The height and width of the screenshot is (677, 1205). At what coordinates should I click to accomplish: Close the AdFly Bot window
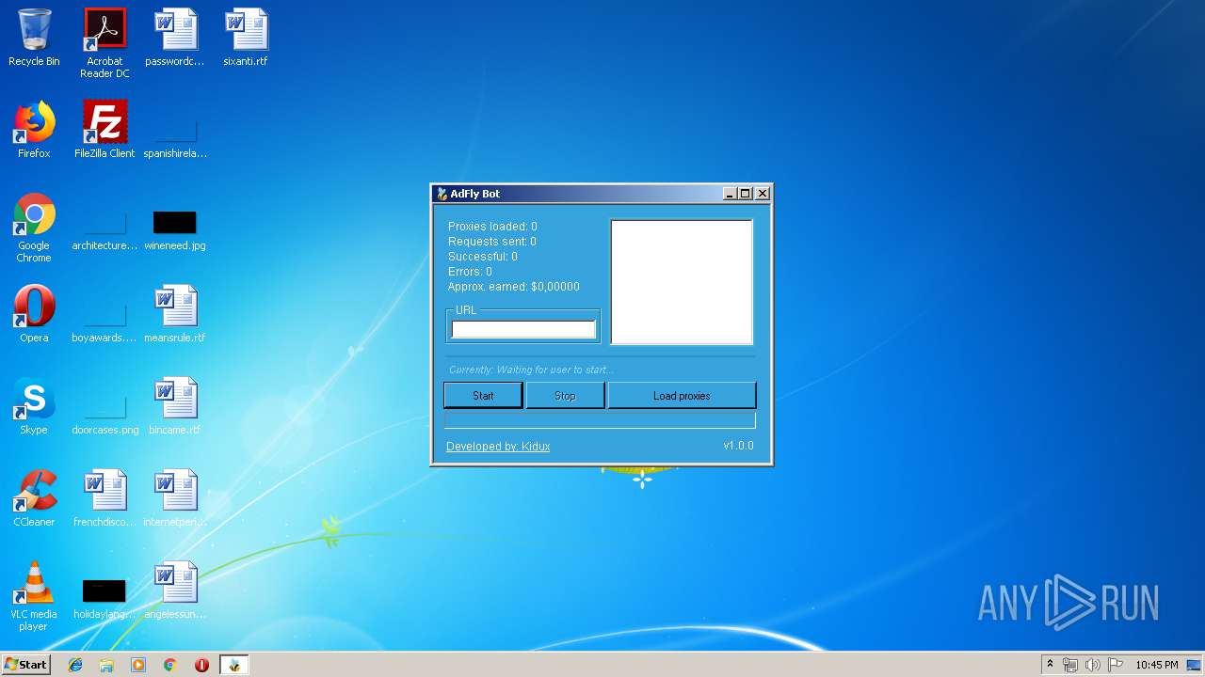pyautogui.click(x=763, y=194)
